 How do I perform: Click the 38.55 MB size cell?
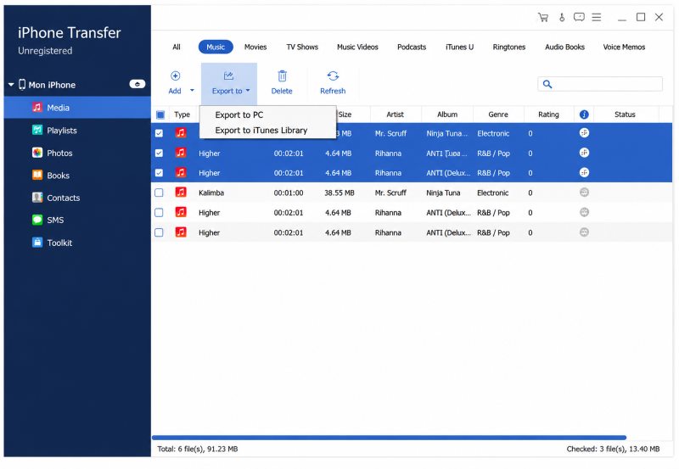pyautogui.click(x=339, y=193)
